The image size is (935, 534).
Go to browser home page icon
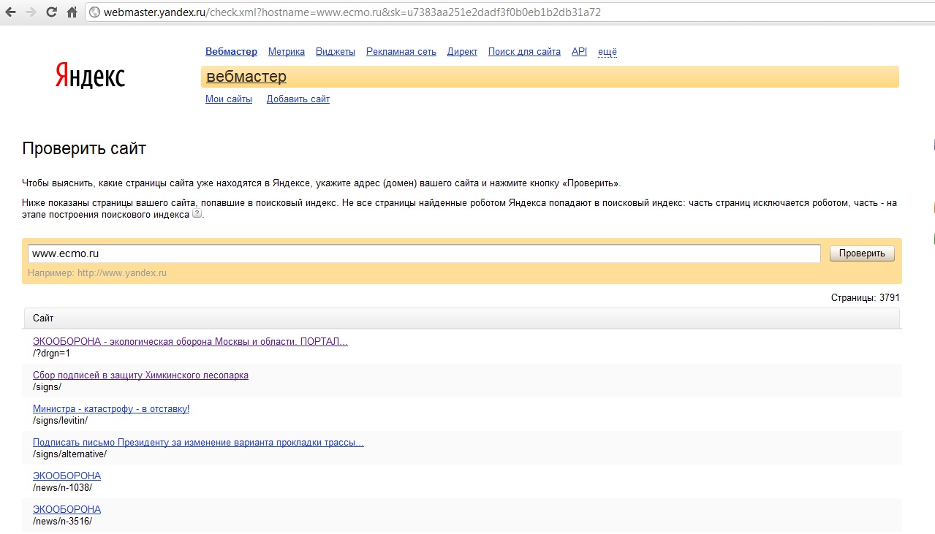pos(72,12)
